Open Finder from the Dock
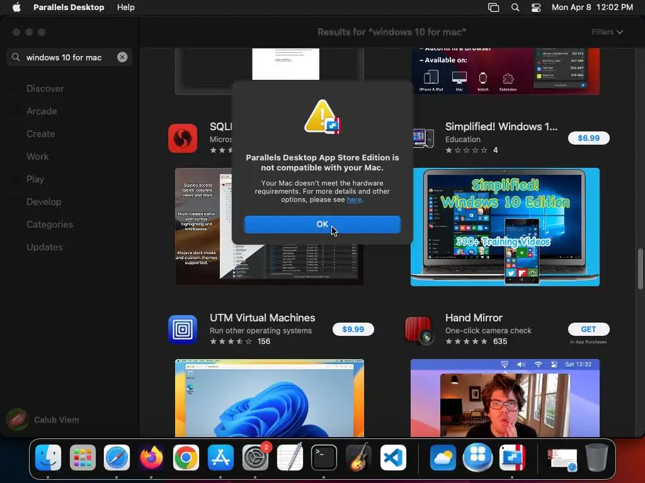Image resolution: width=645 pixels, height=483 pixels. (48, 457)
